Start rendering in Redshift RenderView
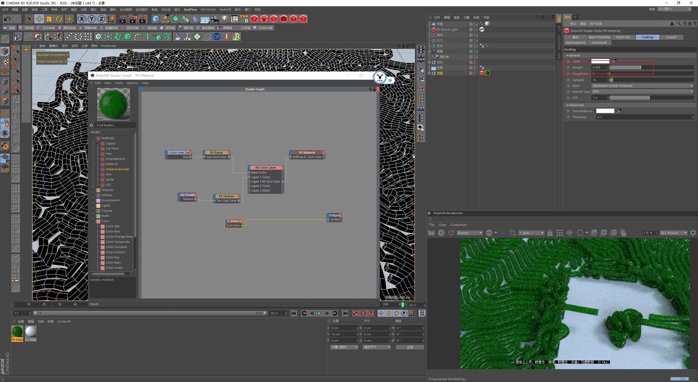The width and height of the screenshot is (698, 382). (441, 232)
